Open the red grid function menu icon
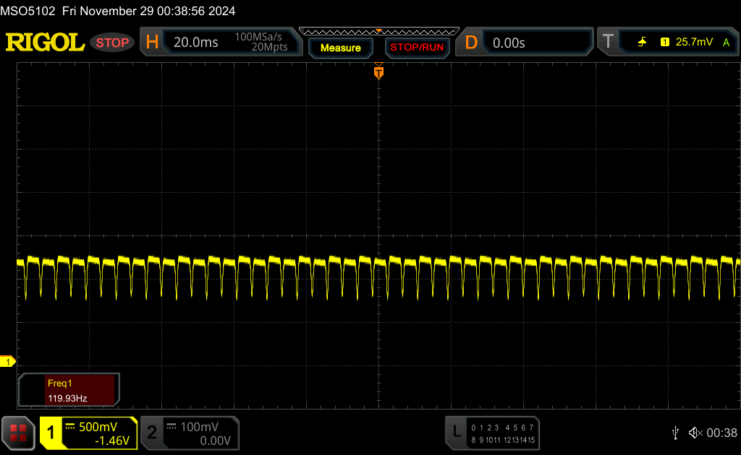Image resolution: width=741 pixels, height=455 pixels. tap(18, 433)
